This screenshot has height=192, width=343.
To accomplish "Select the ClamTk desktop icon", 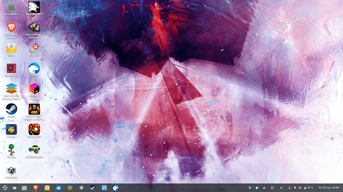I will coord(34,49).
